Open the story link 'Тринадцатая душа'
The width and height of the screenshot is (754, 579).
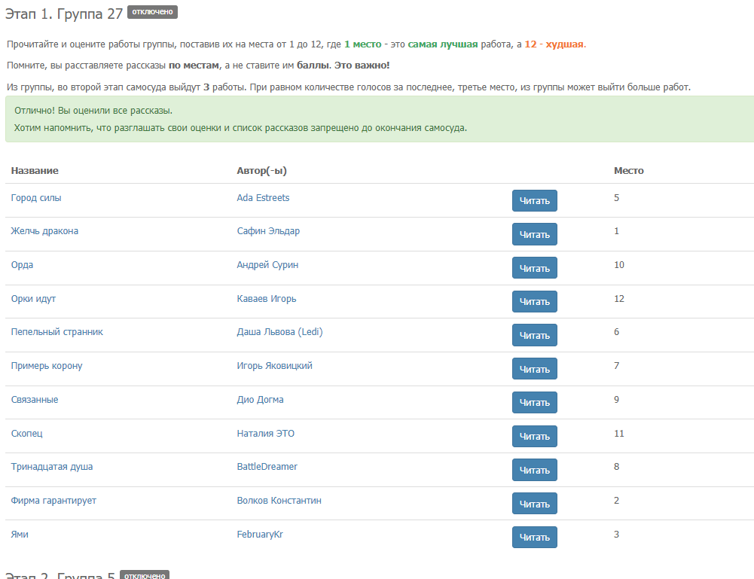52,467
